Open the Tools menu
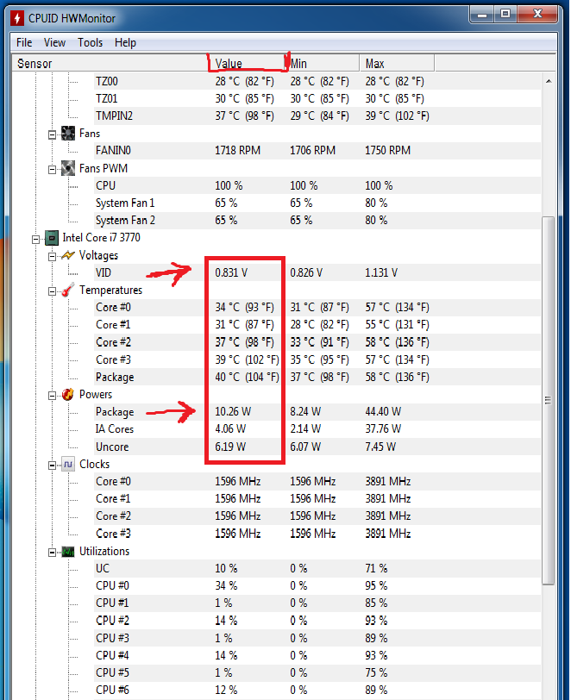The image size is (571, 700). point(91,42)
